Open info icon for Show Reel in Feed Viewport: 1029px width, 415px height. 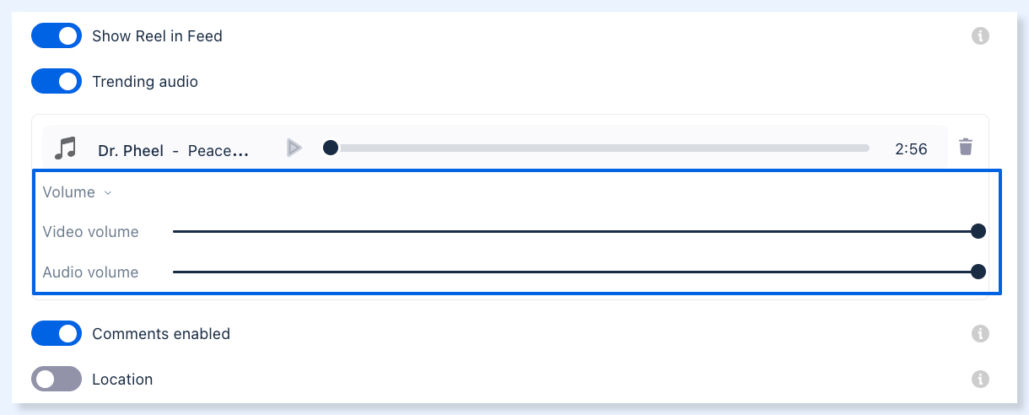tap(980, 36)
